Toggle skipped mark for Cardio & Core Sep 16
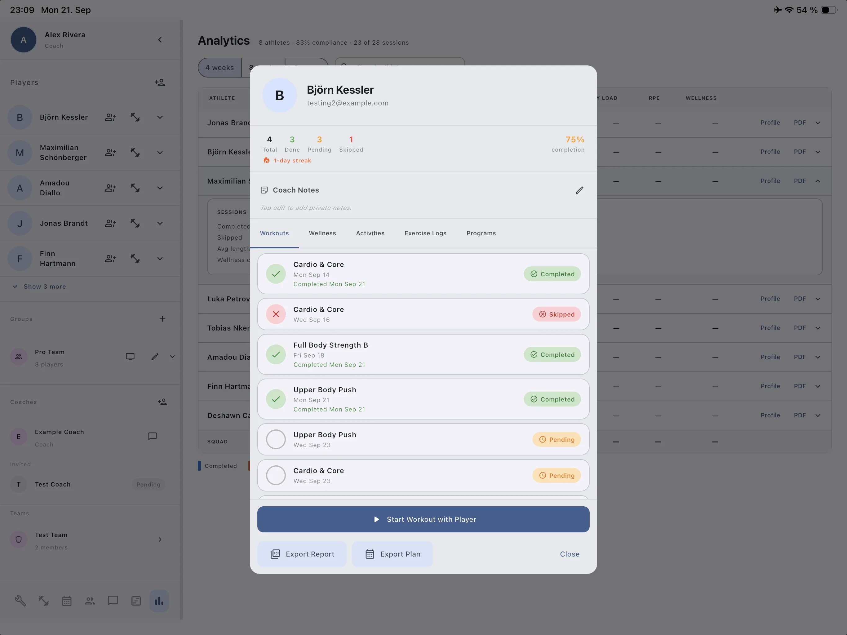The image size is (847, 635). (x=276, y=314)
